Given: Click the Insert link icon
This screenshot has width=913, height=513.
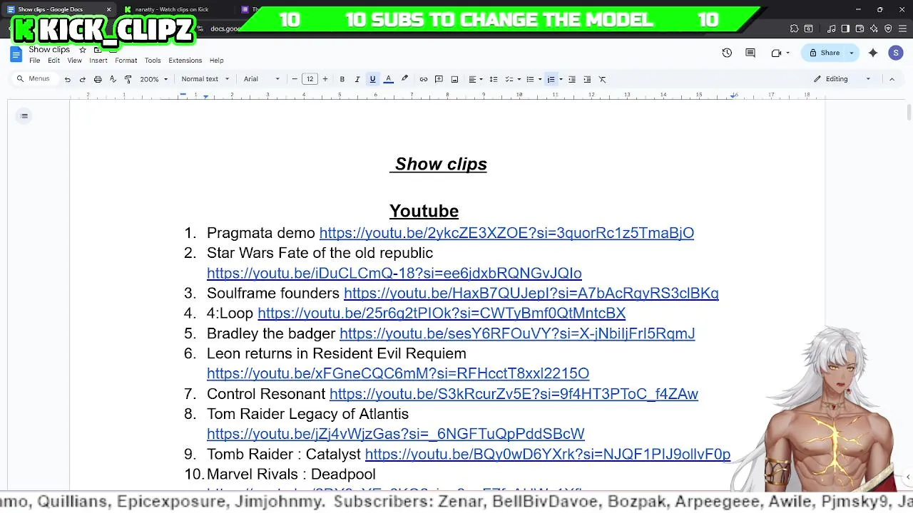Looking at the screenshot, I should tap(424, 79).
